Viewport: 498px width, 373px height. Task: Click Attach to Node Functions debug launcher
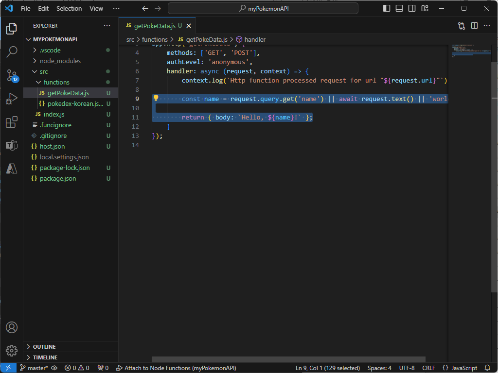click(176, 368)
